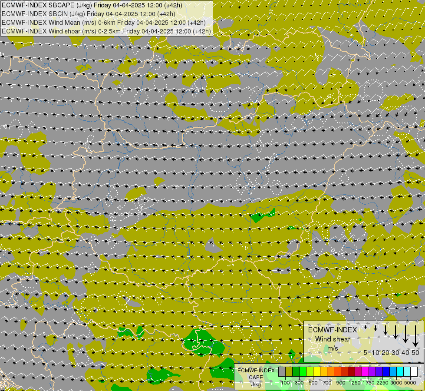The width and height of the screenshot is (425, 391).
Task: Click the longest wind shear arrow above 50
Action: pos(415,336)
